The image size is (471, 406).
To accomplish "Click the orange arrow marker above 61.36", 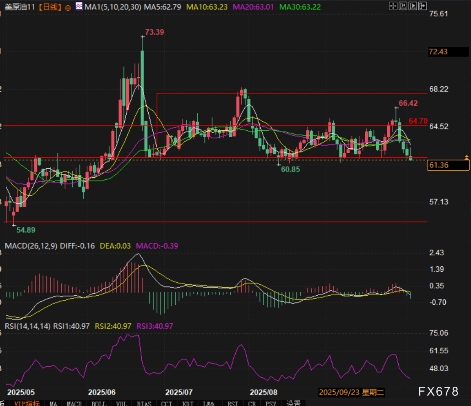I will click(467, 157).
